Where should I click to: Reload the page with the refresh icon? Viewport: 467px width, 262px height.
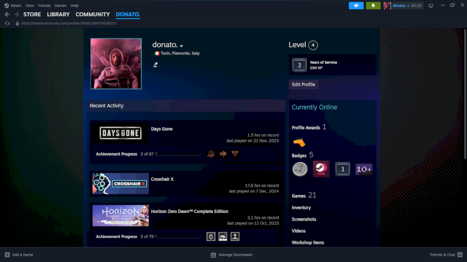[7, 23]
